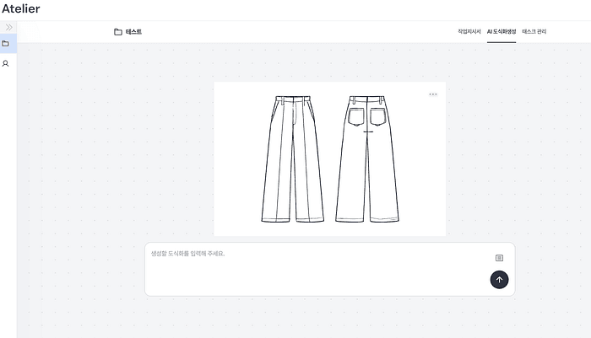Viewport: 591px width, 338px height.
Task: Switch to the 작업지시서 tab
Action: point(469,32)
